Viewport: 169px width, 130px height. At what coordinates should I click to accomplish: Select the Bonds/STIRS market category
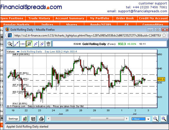click(x=101, y=24)
